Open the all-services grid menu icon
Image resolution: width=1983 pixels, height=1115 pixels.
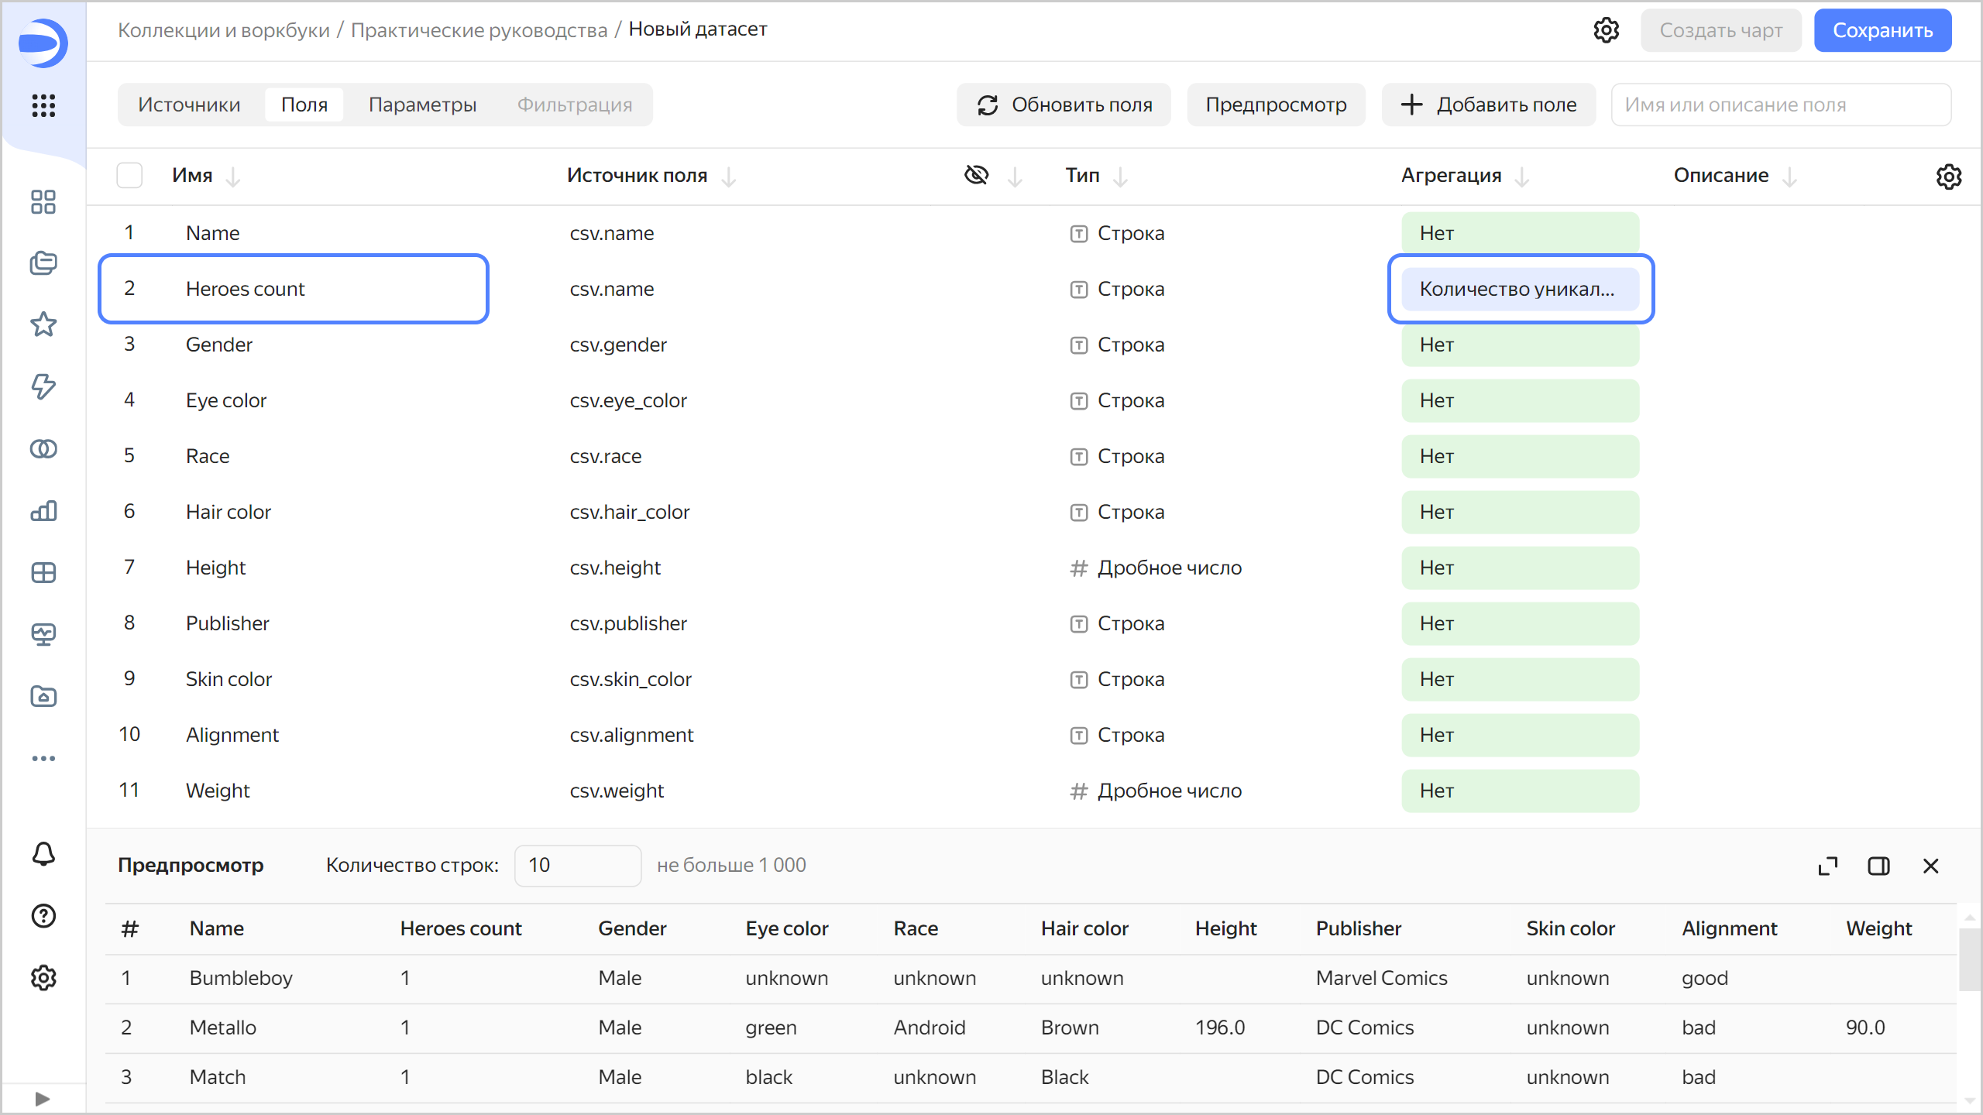[x=43, y=105]
